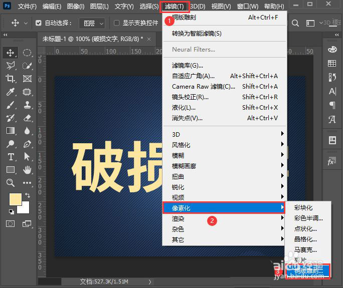The width and height of the screenshot is (343, 288).
Task: Select the Gradient tool
Action: click(x=11, y=131)
